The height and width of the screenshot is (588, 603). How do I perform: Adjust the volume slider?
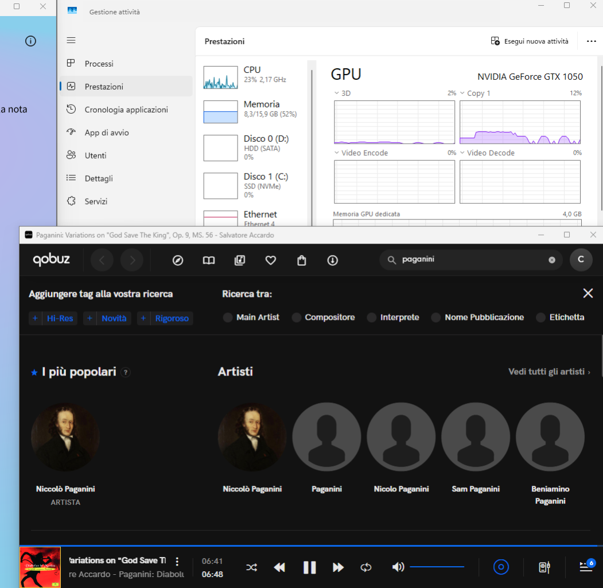pos(437,567)
